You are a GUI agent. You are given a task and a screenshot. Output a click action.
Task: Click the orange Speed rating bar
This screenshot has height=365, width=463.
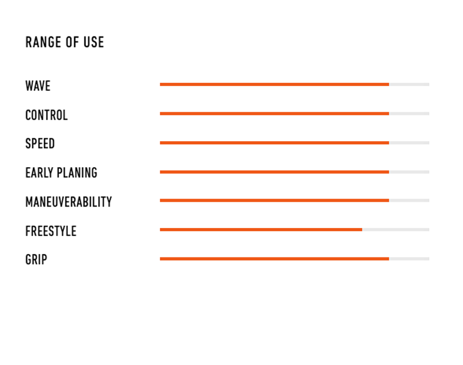(274, 142)
